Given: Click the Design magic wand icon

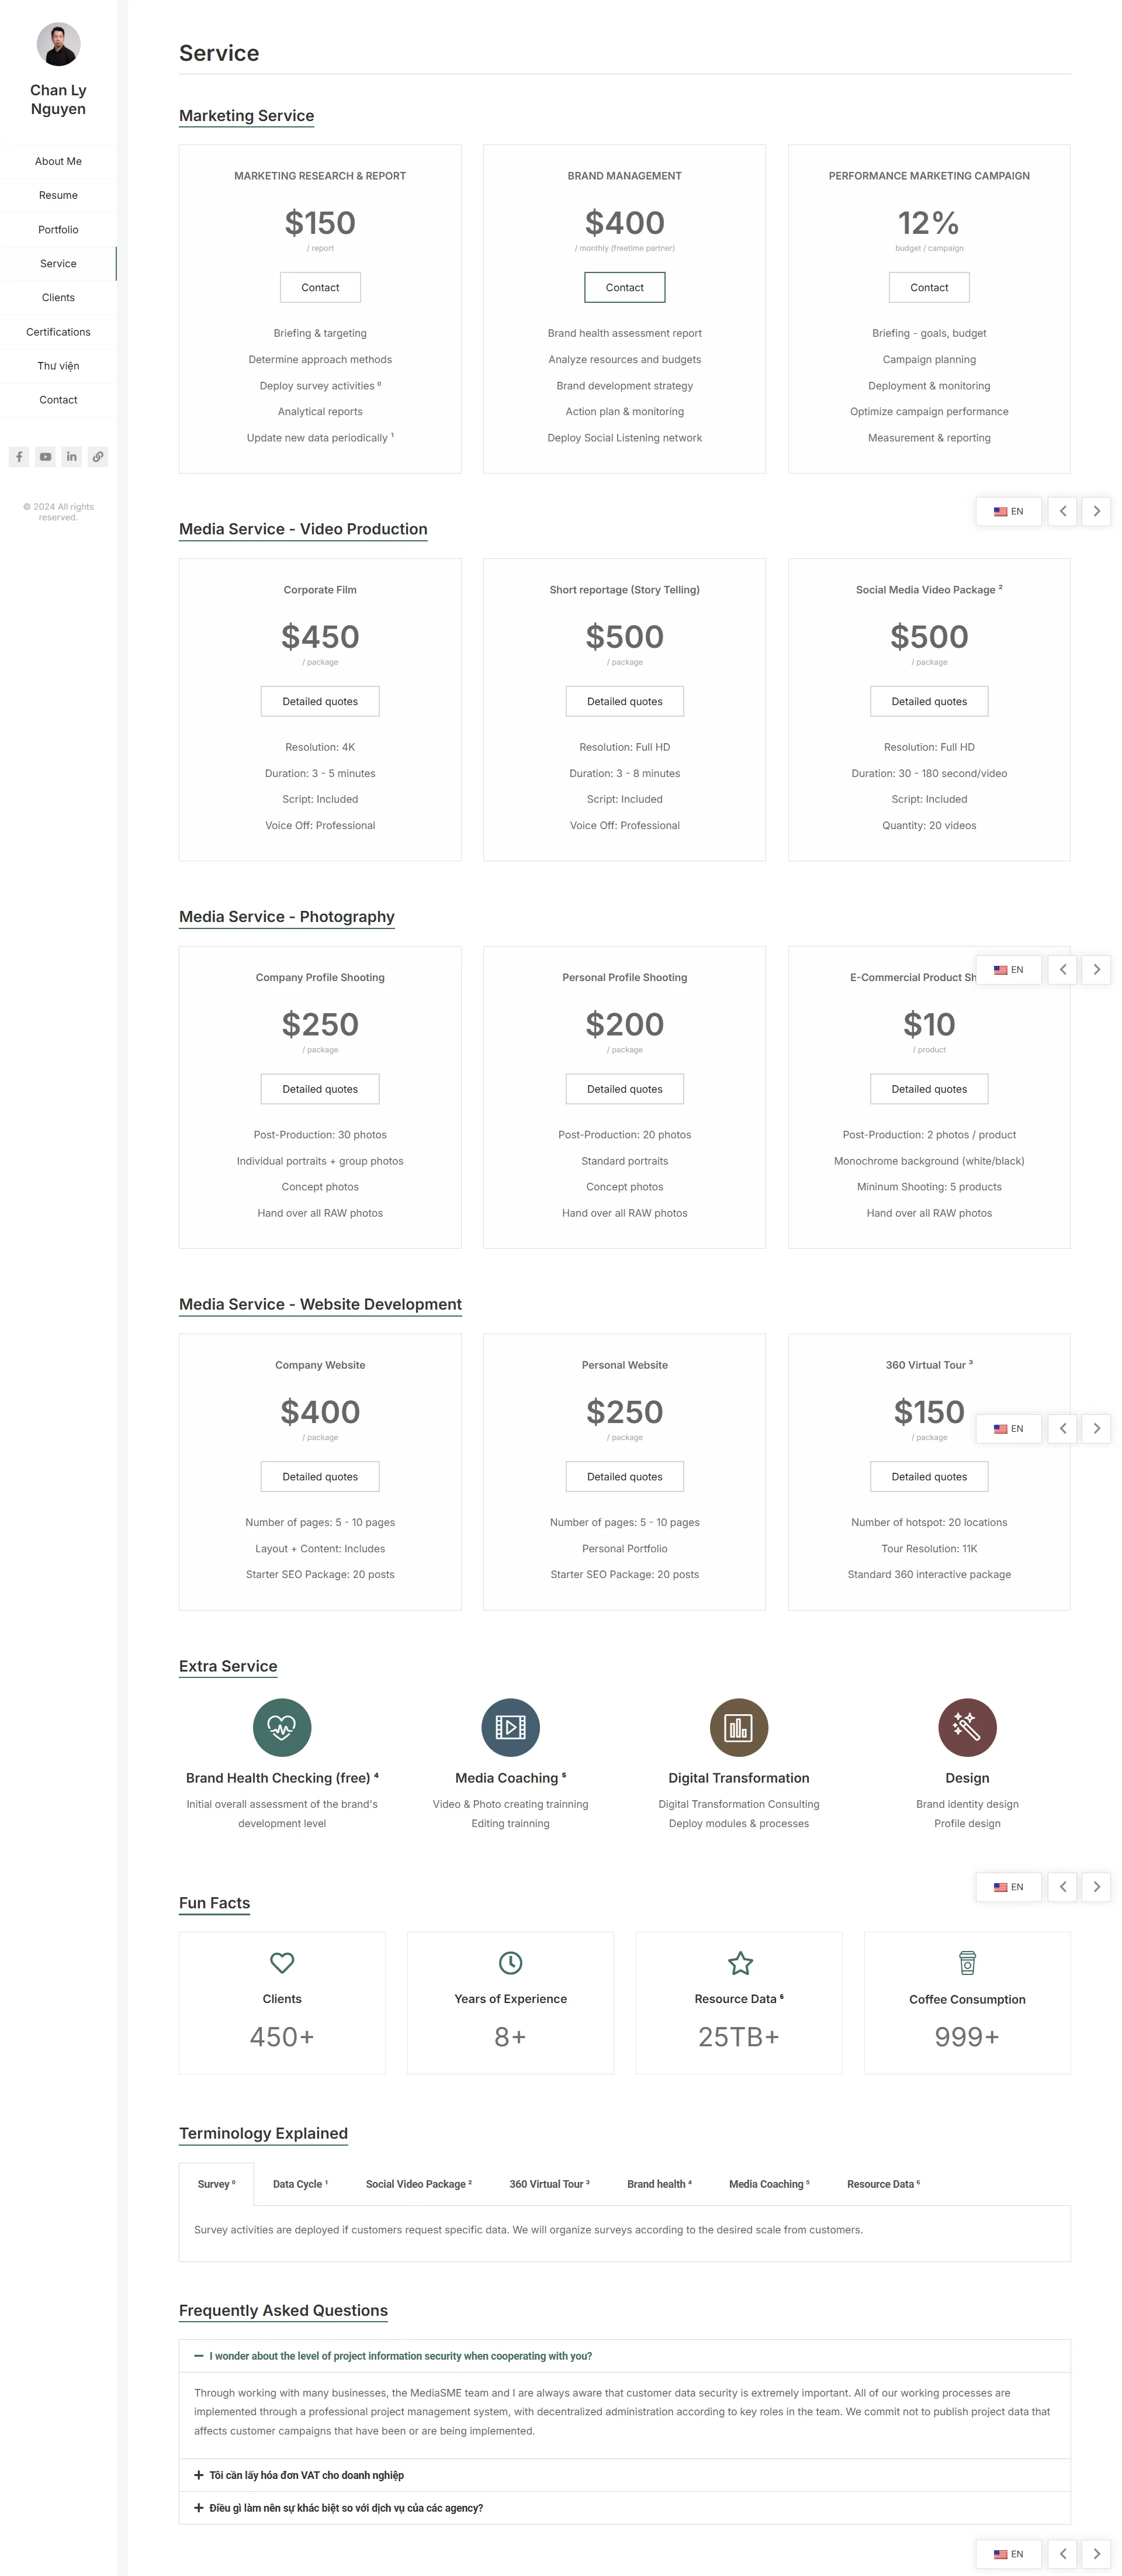Looking at the screenshot, I should tap(966, 1727).
